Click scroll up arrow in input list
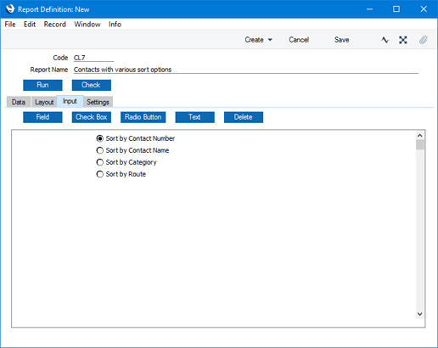 click(420, 136)
